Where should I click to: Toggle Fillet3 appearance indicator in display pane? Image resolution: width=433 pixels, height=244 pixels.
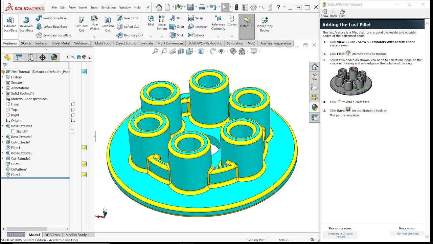coord(84,175)
